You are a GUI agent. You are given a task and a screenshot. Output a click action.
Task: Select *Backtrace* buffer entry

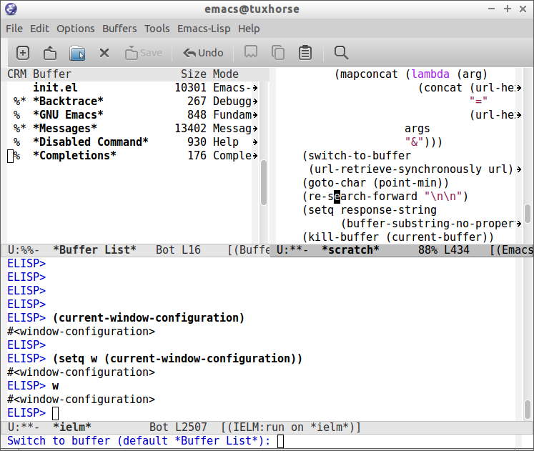coord(68,101)
